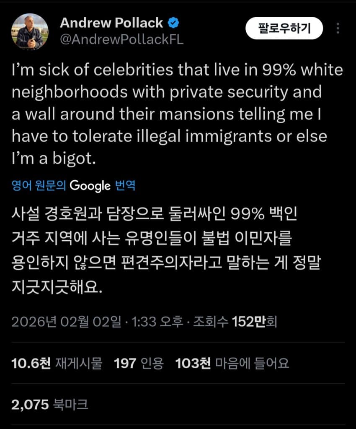Show the 10.6천 재게시물 reposts list
Screen dimensions: 356x429
point(57,363)
